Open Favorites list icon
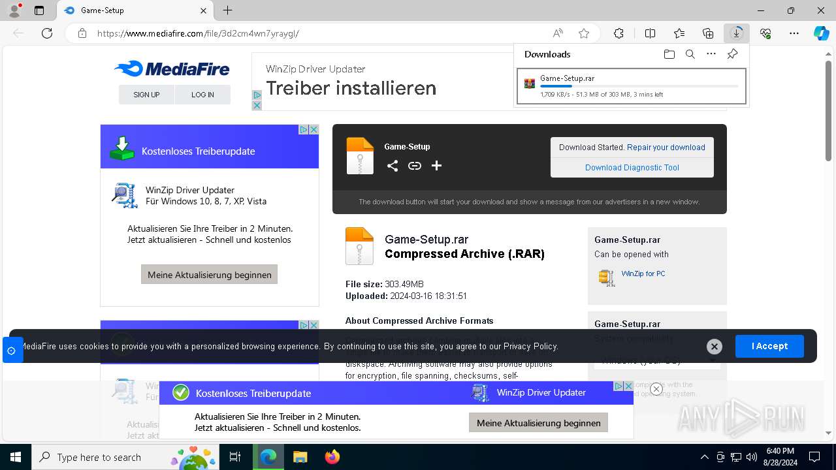The image size is (836, 470). click(679, 33)
